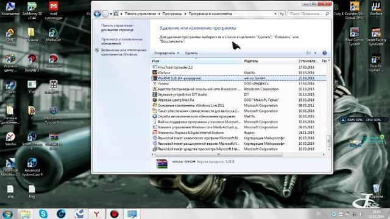
Task: Open the Street Racing Syndicate desktop icon
Action: (376, 36)
